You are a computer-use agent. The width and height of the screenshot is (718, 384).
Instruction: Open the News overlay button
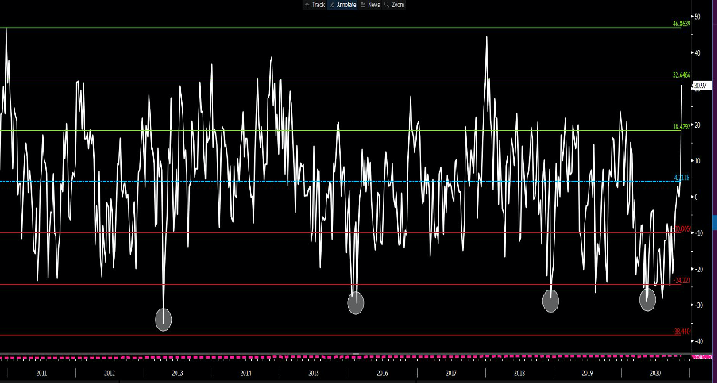370,5
